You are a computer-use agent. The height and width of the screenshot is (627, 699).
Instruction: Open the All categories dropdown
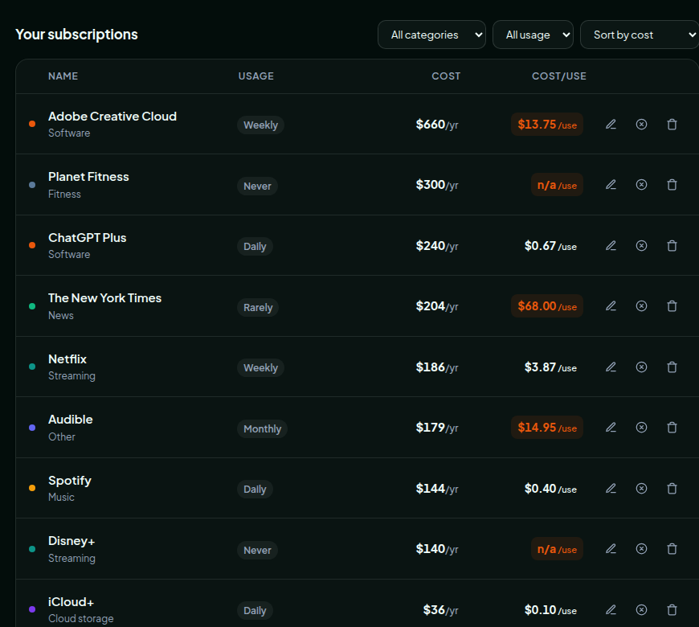tap(431, 35)
